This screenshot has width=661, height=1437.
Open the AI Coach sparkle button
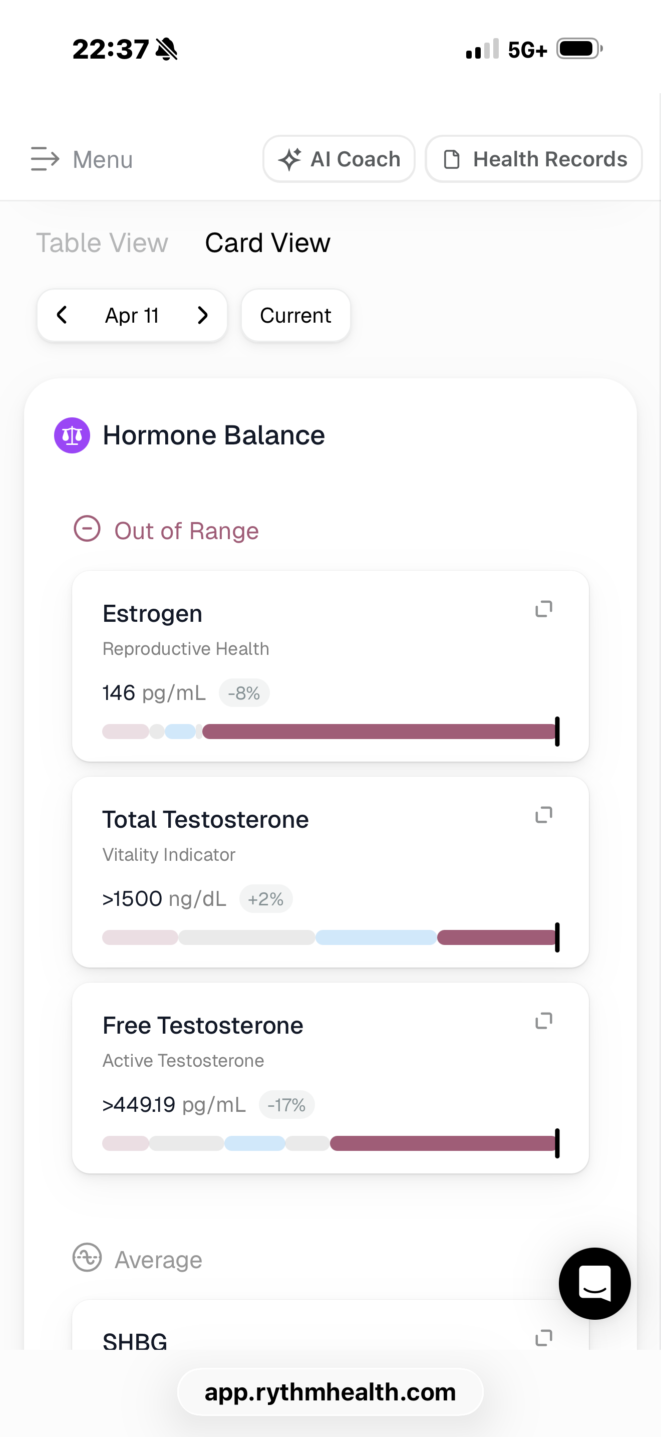pyautogui.click(x=339, y=159)
